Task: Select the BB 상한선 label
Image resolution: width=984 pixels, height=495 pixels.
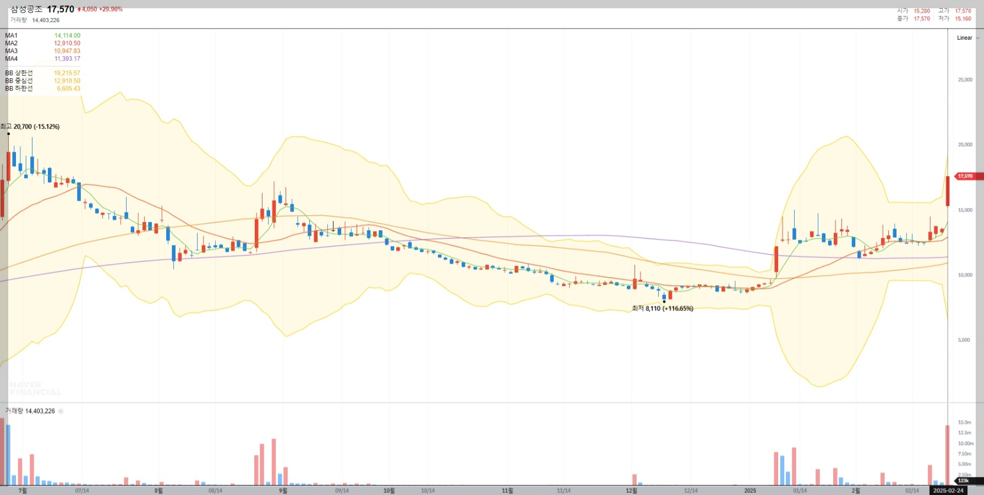Action: pos(19,73)
